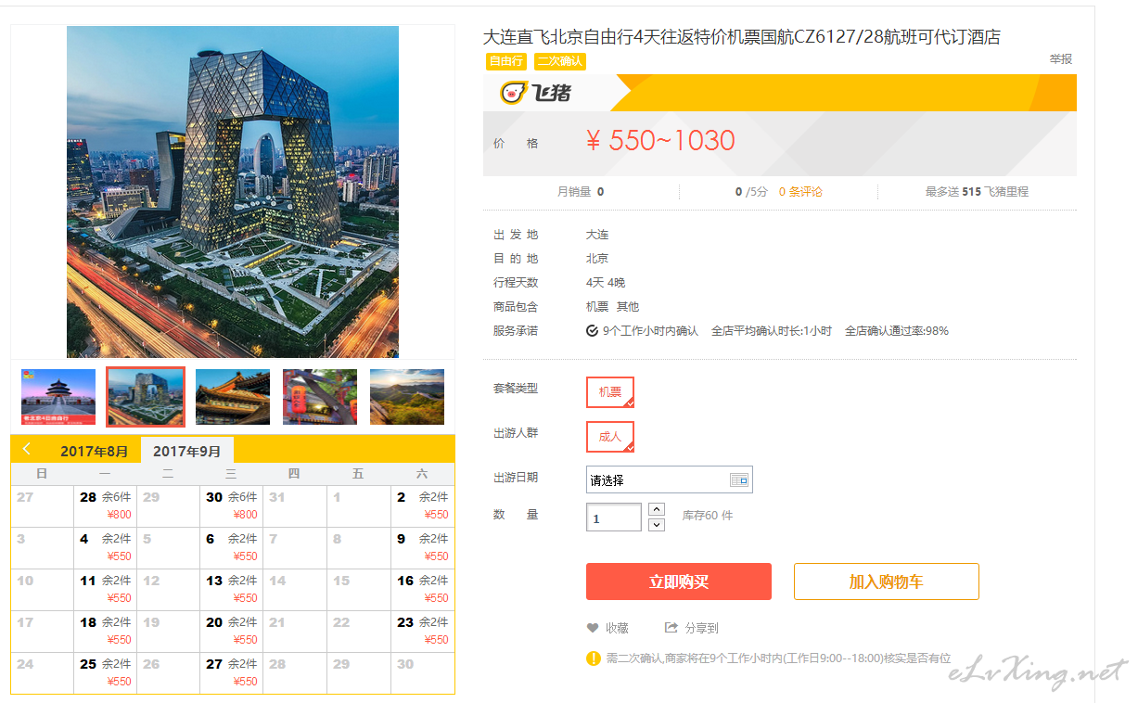Go to previous month using calendar arrow
The height and width of the screenshot is (703, 1138).
27,449
